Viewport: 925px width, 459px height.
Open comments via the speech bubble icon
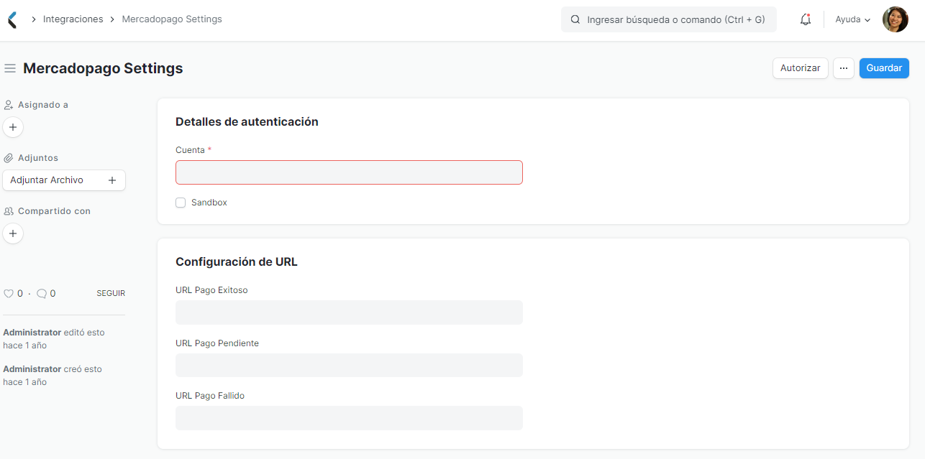[42, 293]
